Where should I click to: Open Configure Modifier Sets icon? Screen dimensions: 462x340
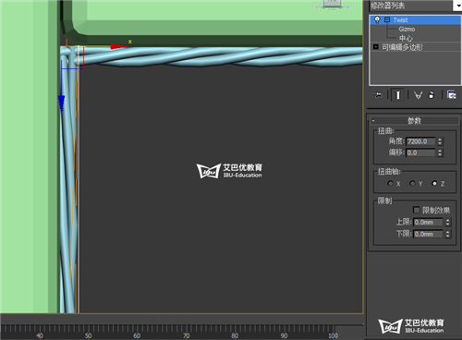coord(452,95)
